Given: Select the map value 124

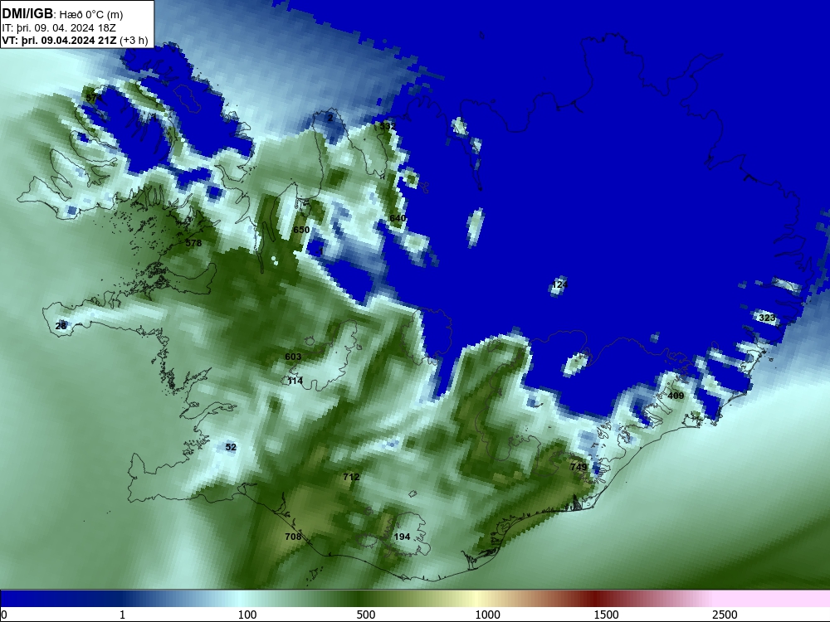Looking at the screenshot, I should 559,284.
